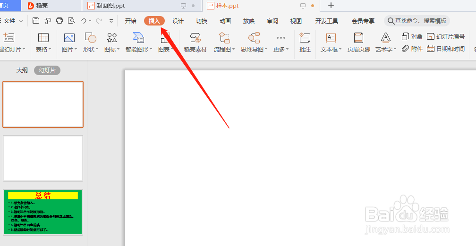This screenshot has height=246, width=476.
Task: Switch to the 大纲 outline pane
Action: [x=22, y=70]
